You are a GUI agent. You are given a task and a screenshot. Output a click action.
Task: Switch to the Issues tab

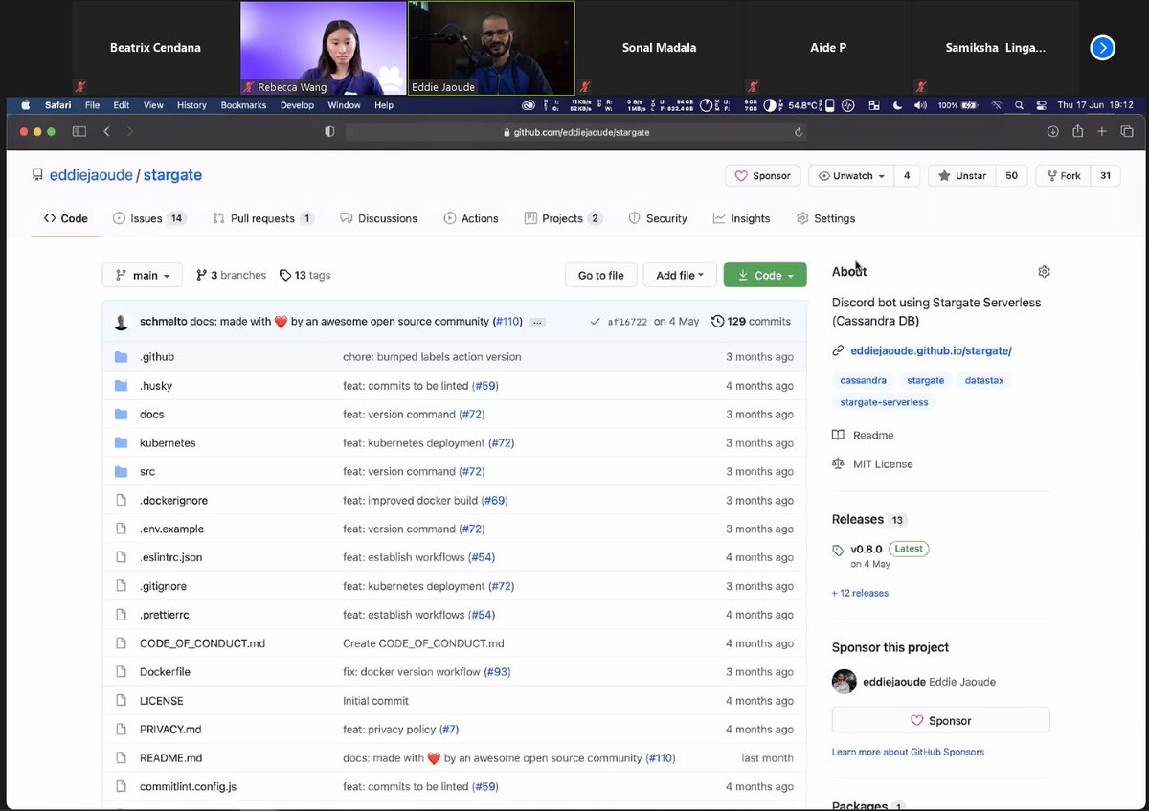149,218
